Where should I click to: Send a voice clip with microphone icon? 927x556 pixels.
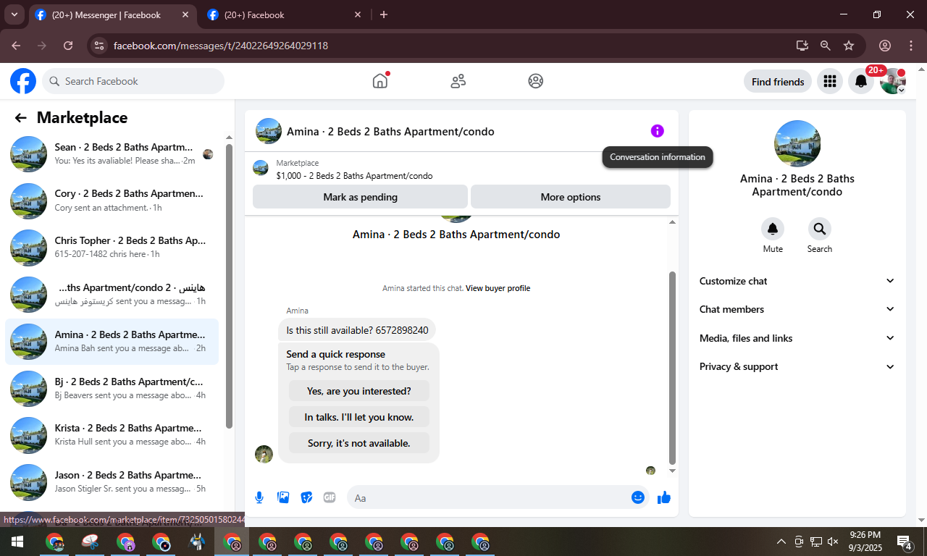[x=259, y=497]
